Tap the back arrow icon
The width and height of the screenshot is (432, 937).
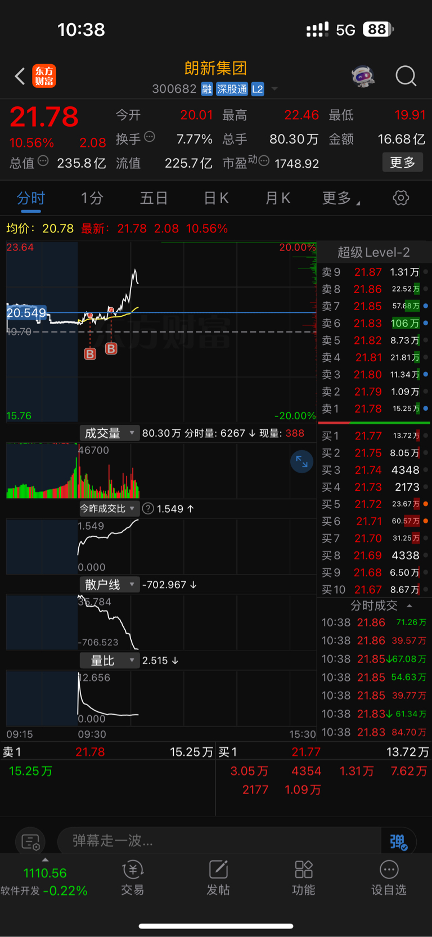pos(20,76)
